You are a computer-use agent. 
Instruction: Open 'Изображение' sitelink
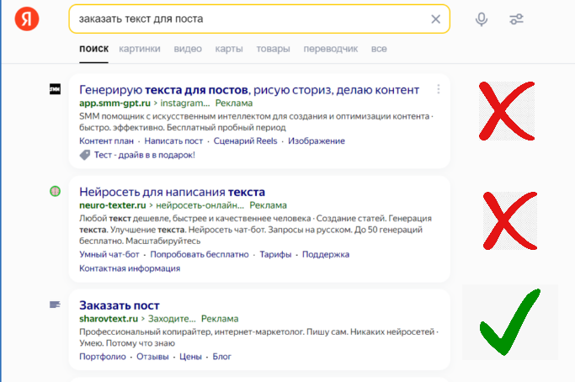[317, 141]
